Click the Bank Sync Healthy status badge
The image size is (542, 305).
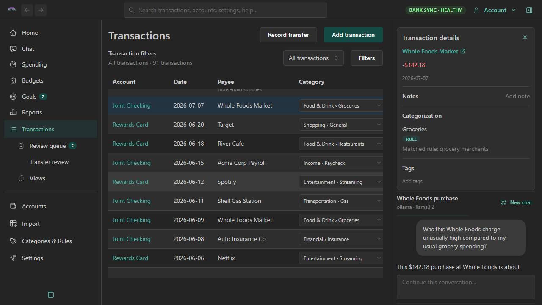(x=435, y=10)
